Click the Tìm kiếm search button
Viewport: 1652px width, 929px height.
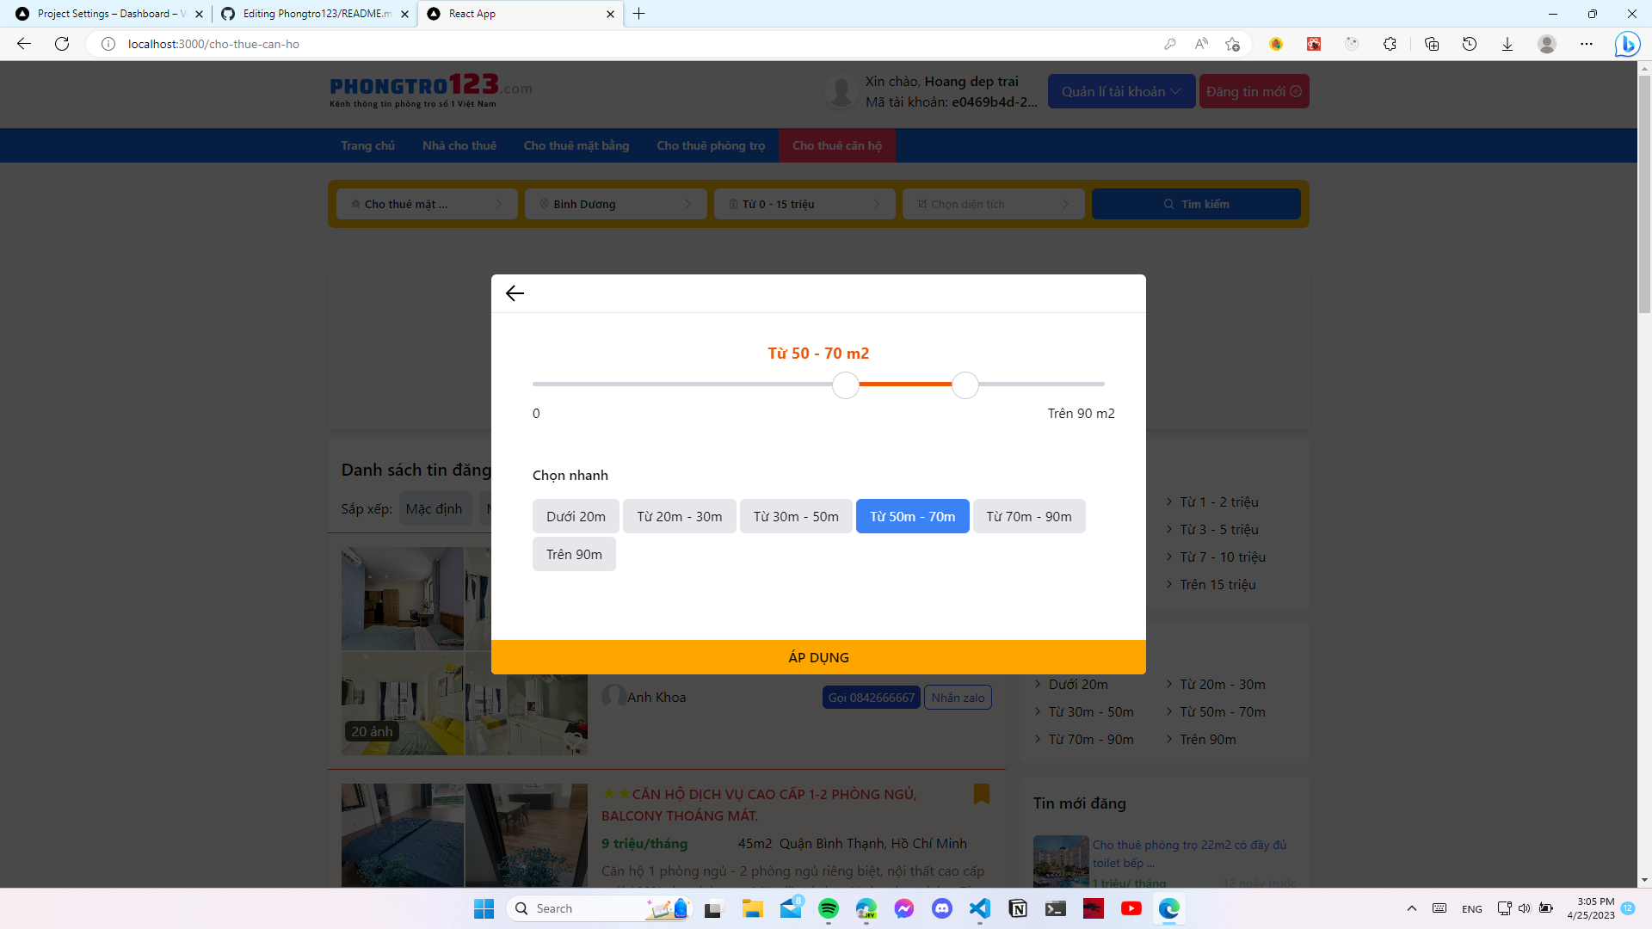pyautogui.click(x=1196, y=204)
